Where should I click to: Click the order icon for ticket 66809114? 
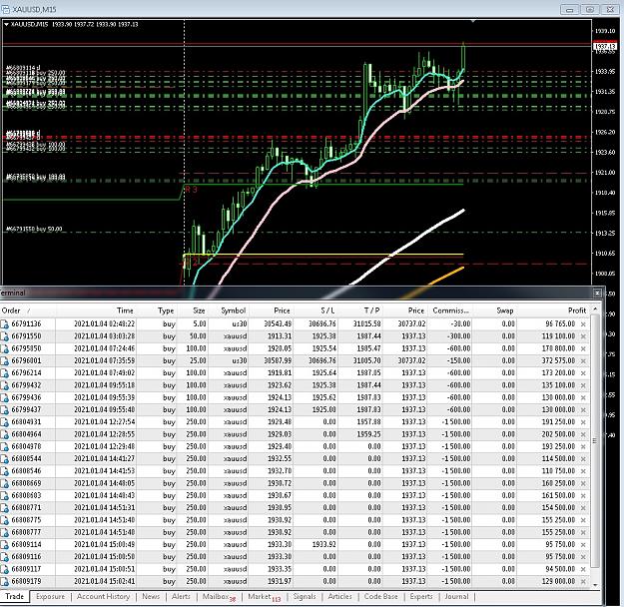pos(5,544)
